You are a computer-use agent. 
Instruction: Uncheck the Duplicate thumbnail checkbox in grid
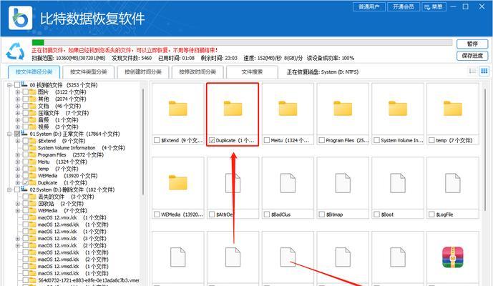[212, 140]
